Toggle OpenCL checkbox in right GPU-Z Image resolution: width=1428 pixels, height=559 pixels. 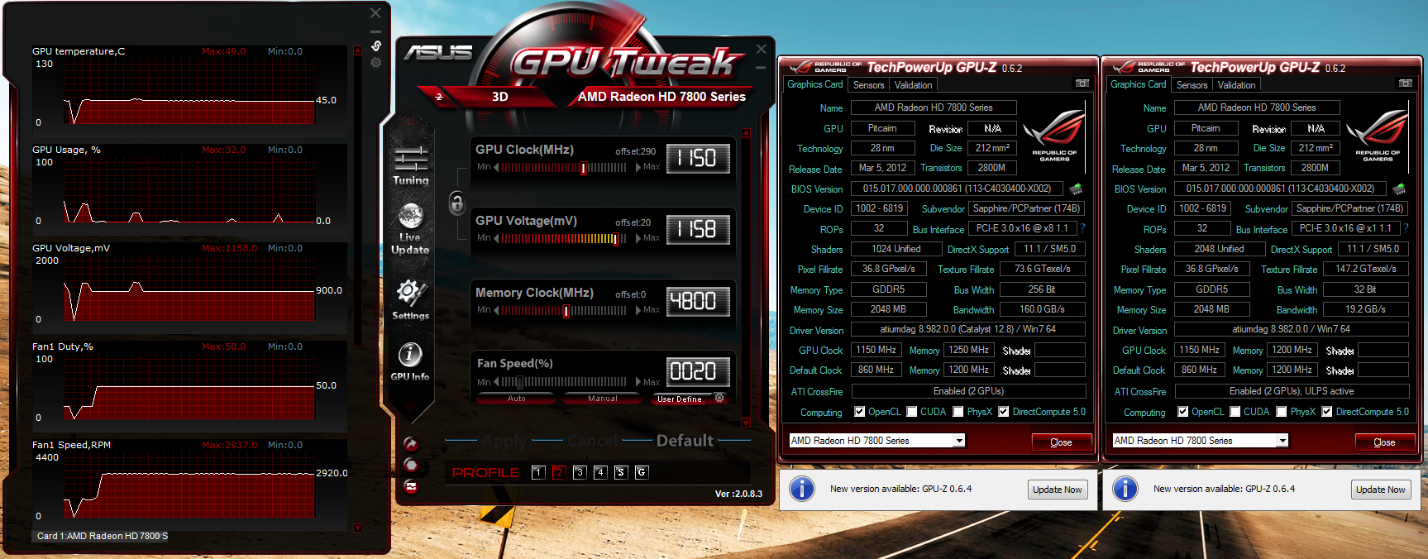tap(1183, 412)
